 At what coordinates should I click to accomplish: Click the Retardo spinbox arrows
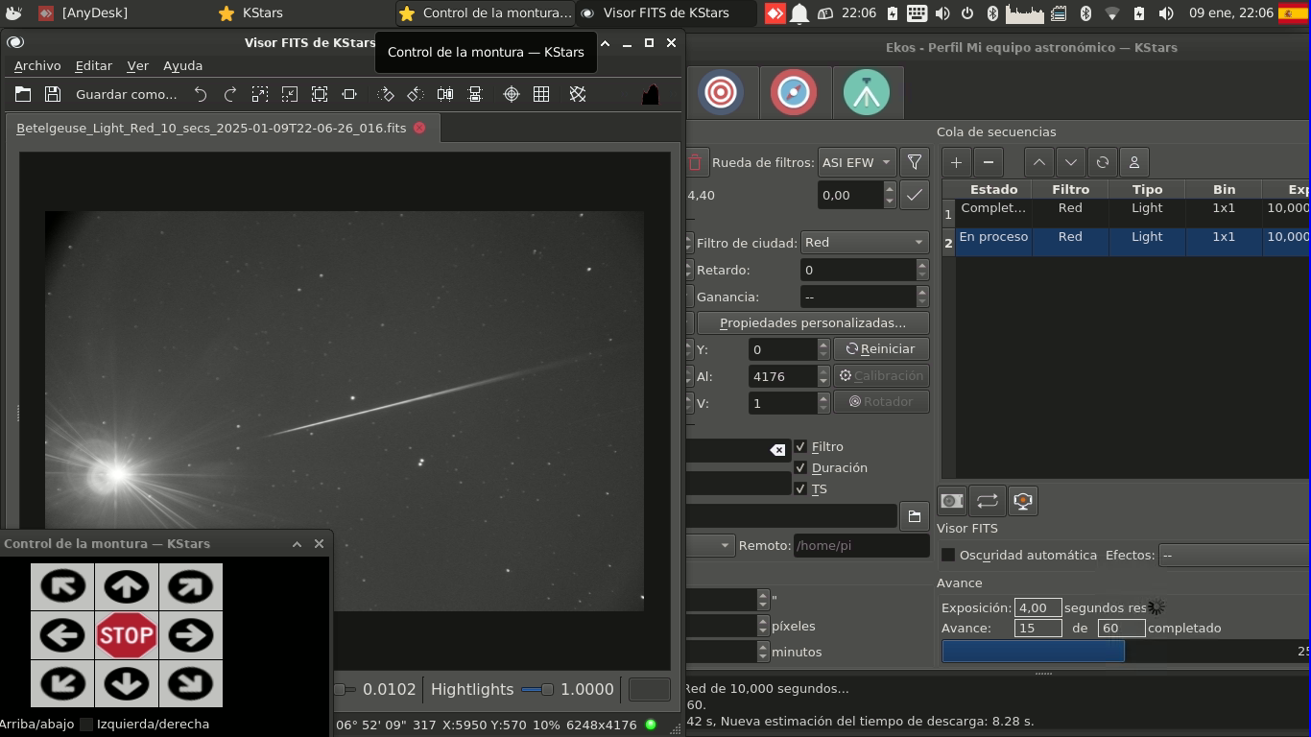922,270
